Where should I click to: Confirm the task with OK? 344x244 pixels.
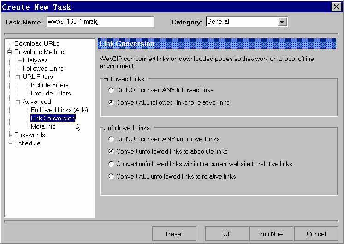pyautogui.click(x=227, y=234)
